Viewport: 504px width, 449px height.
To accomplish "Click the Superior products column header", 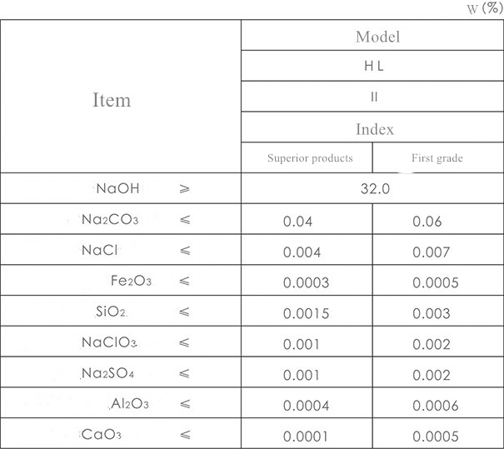I will click(310, 158).
